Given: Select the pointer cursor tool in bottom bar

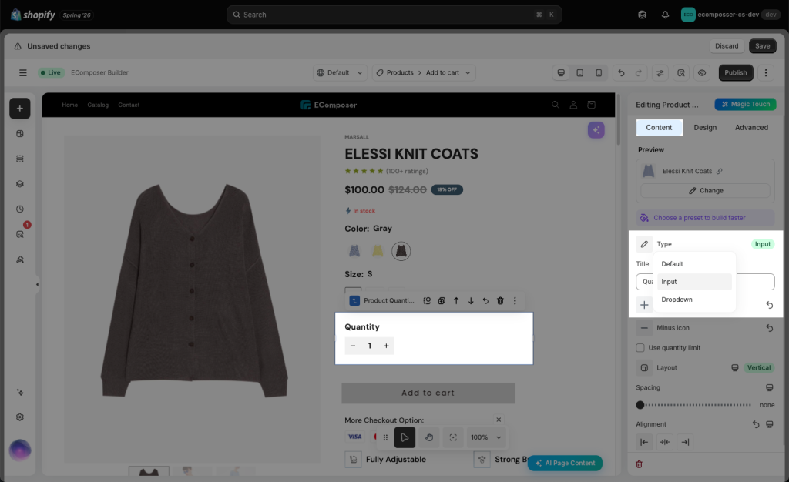Looking at the screenshot, I should tap(405, 437).
